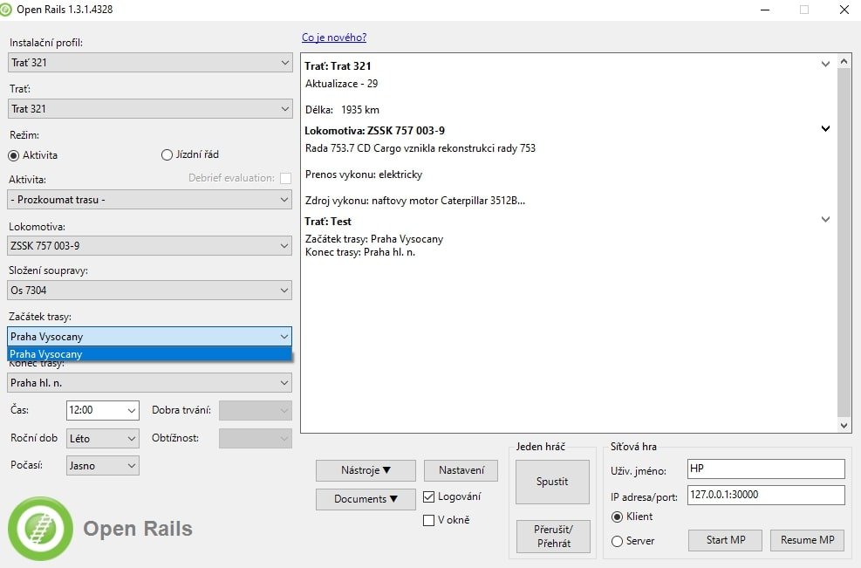Click the Open Rails logo icon
This screenshot has width=861, height=568.
40,529
